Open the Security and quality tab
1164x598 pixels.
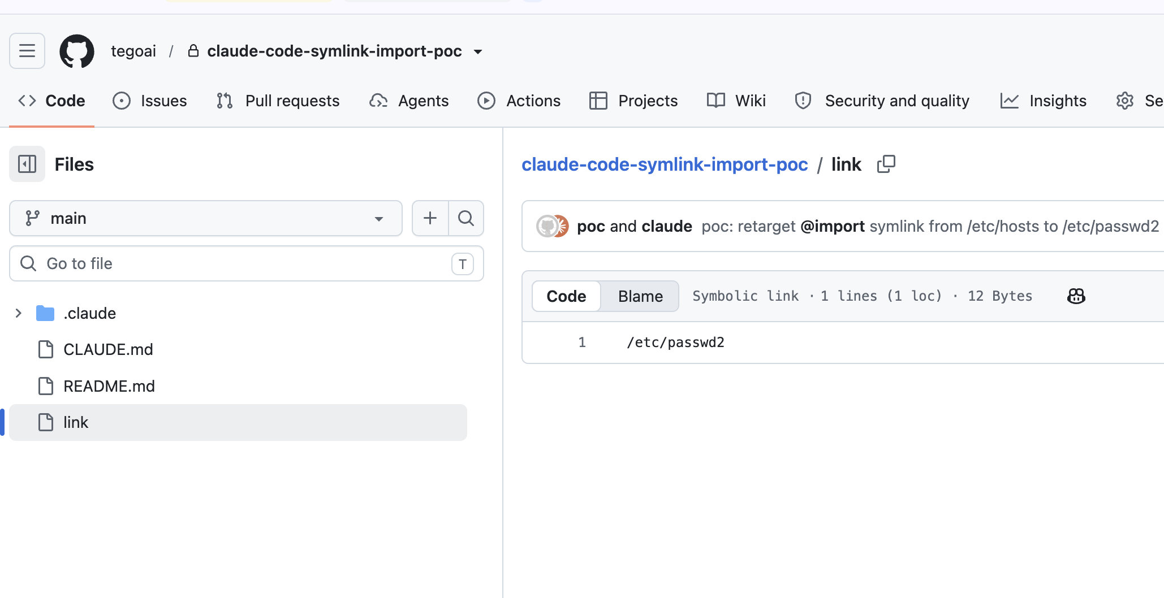coord(882,101)
